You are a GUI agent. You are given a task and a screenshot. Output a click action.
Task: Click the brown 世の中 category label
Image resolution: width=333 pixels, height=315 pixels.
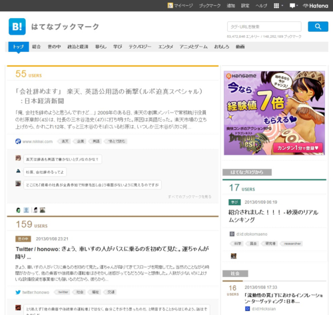(23, 239)
